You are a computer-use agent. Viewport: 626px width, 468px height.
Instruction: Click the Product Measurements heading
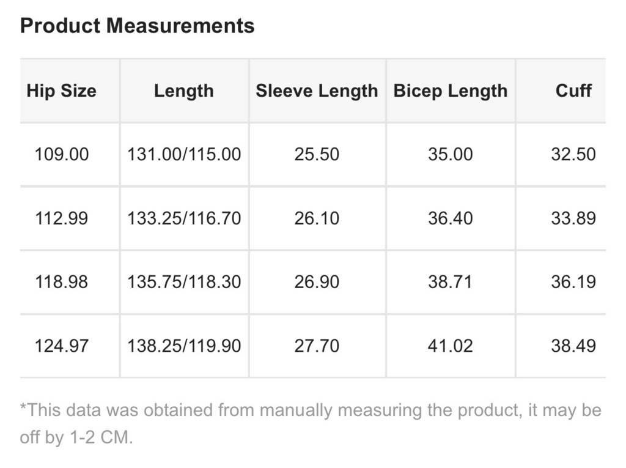coord(137,26)
